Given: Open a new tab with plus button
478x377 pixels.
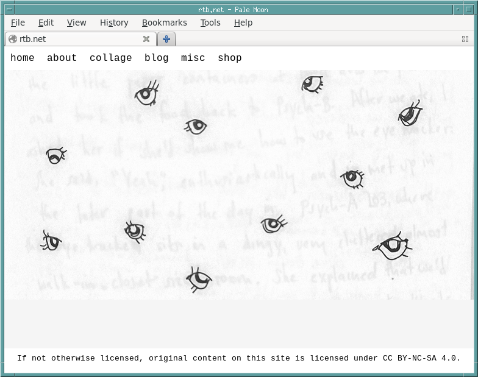Looking at the screenshot, I should click(166, 39).
